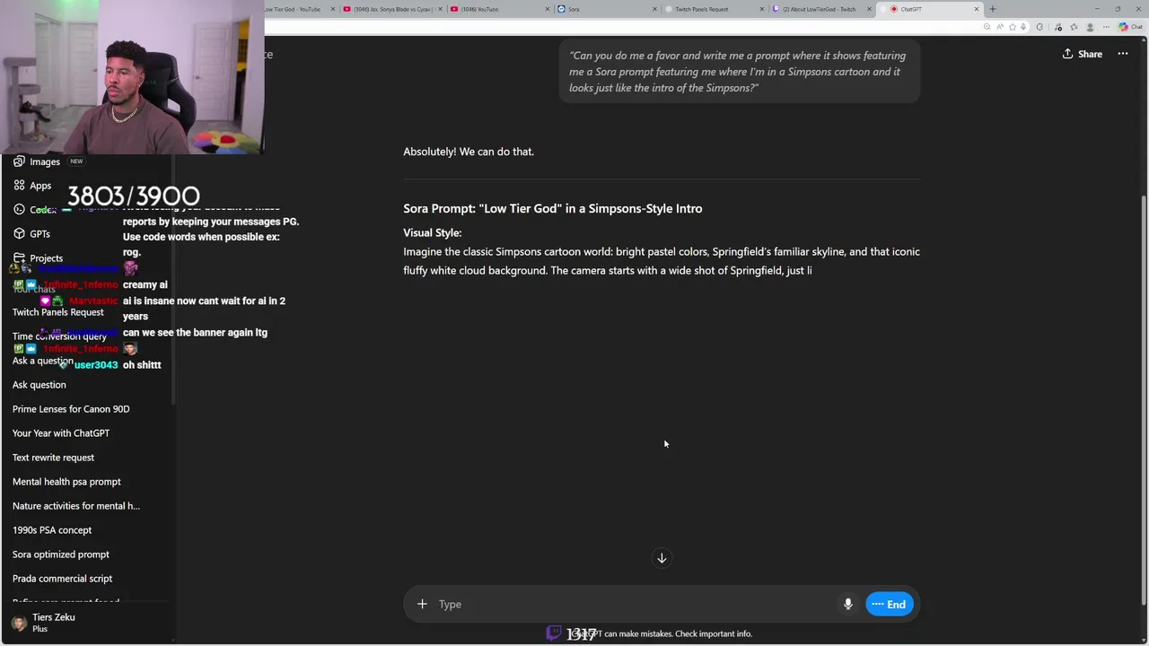Image resolution: width=1149 pixels, height=646 pixels.
Task: Click the Share icon button
Action: (1082, 54)
